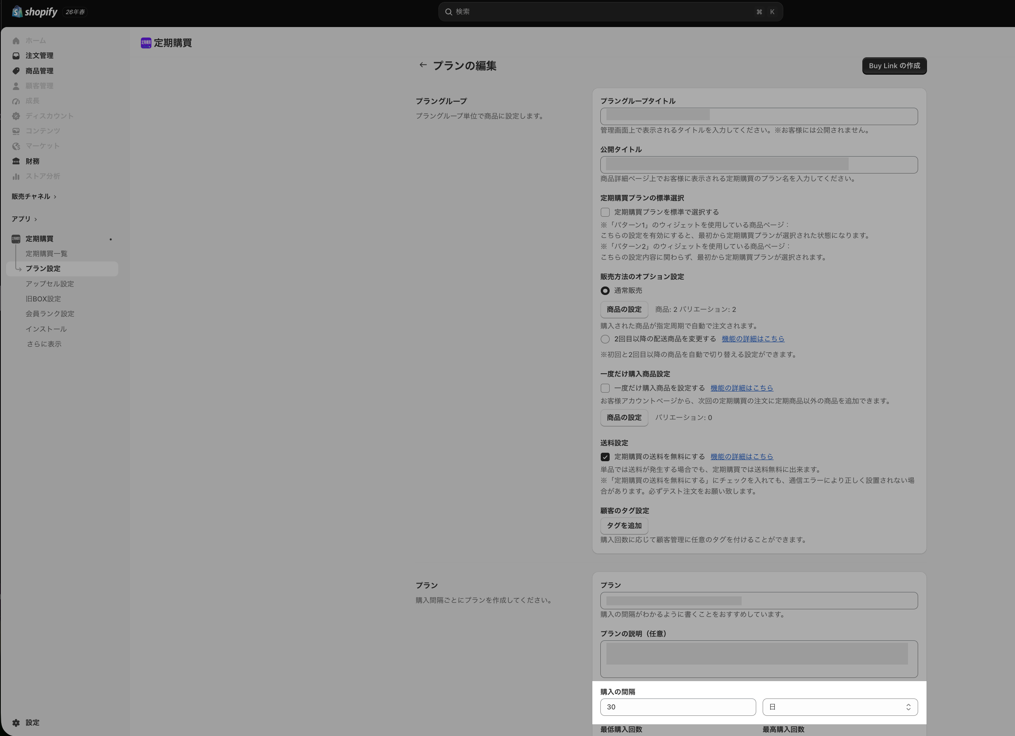1015x736 pixels.
Task: Click the Home (ホーム) house icon
Action: click(16, 41)
